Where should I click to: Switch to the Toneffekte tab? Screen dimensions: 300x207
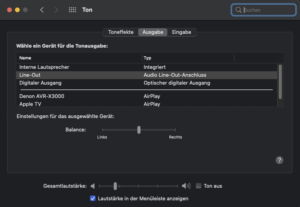pos(121,32)
